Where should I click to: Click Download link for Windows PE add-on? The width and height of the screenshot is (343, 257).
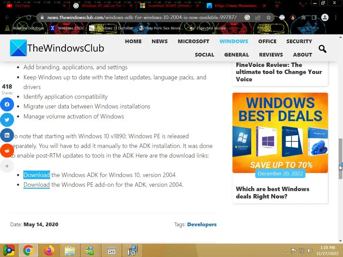37,185
